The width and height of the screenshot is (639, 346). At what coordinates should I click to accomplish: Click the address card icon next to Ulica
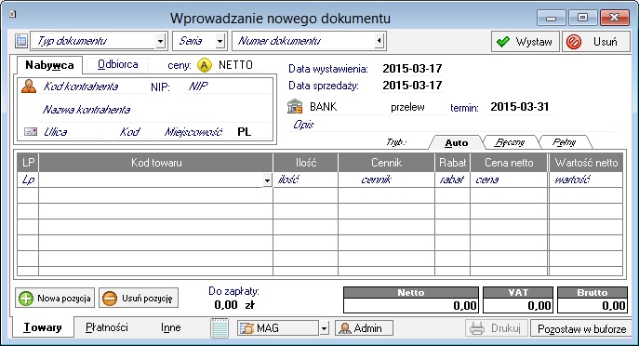coord(31,132)
